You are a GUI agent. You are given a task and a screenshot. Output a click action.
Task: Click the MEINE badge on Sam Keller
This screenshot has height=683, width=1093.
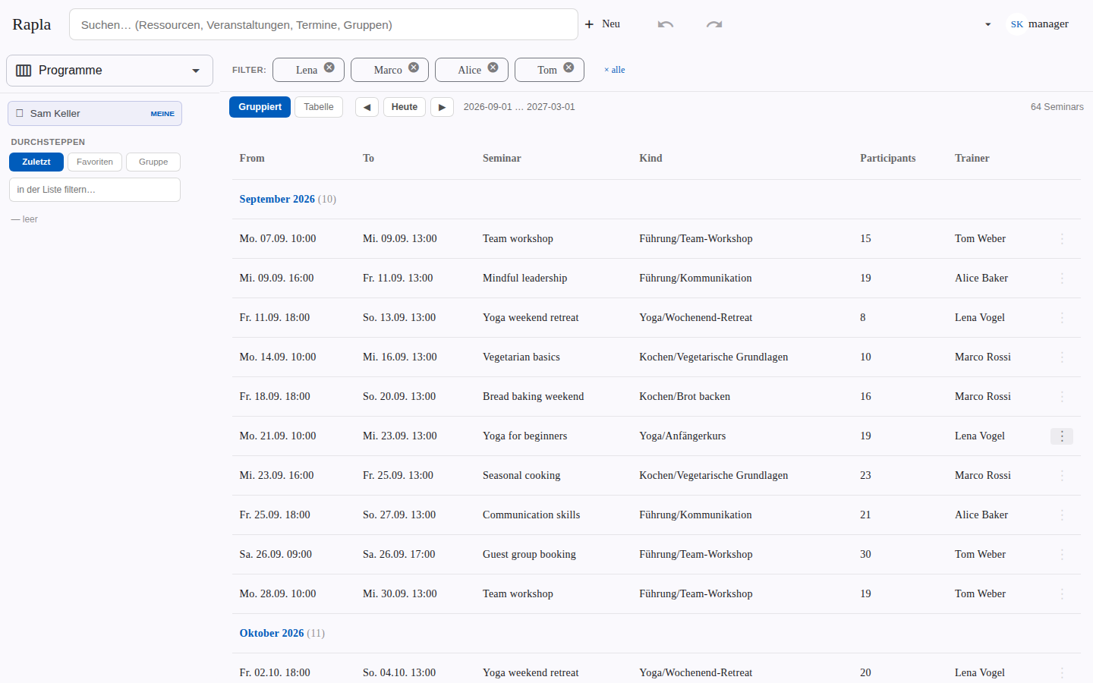pyautogui.click(x=162, y=114)
